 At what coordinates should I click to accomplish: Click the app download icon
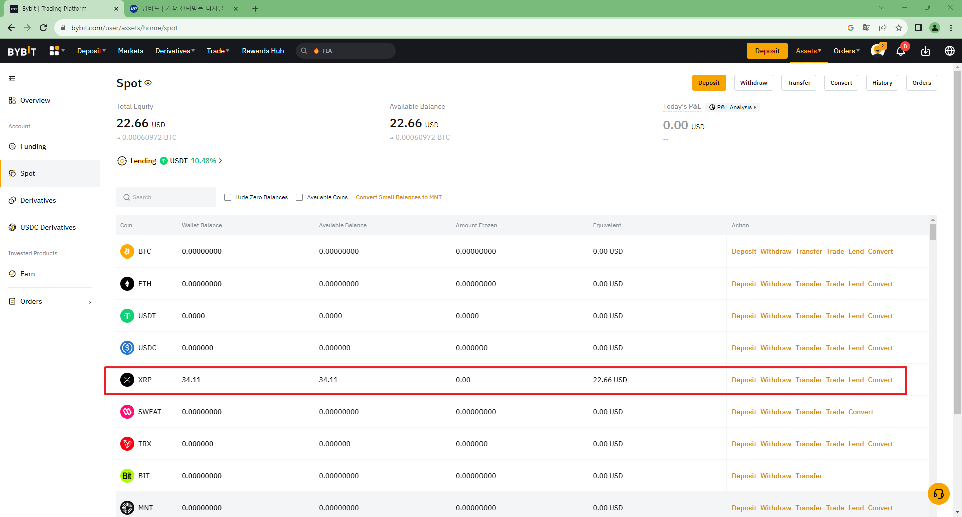[x=925, y=51]
